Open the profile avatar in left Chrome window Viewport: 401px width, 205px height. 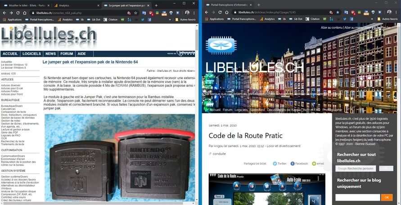(x=187, y=13)
